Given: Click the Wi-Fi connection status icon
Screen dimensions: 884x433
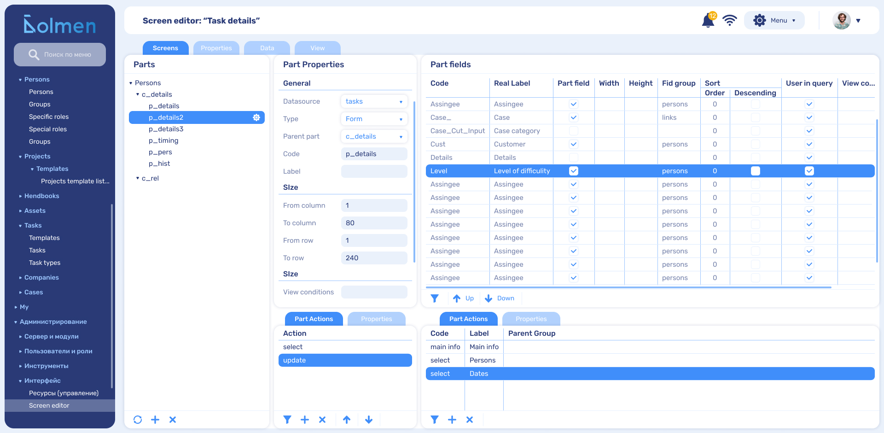Looking at the screenshot, I should [x=730, y=20].
